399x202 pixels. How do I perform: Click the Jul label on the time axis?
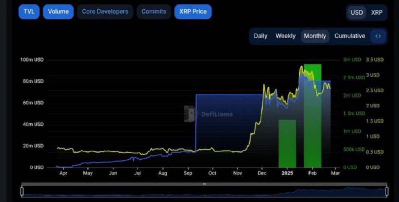[x=138, y=173]
